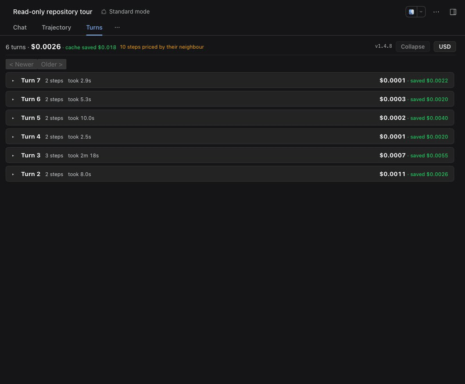Viewport: 465px width, 384px height.
Task: Open the model selector icon button
Action: [x=411, y=12]
